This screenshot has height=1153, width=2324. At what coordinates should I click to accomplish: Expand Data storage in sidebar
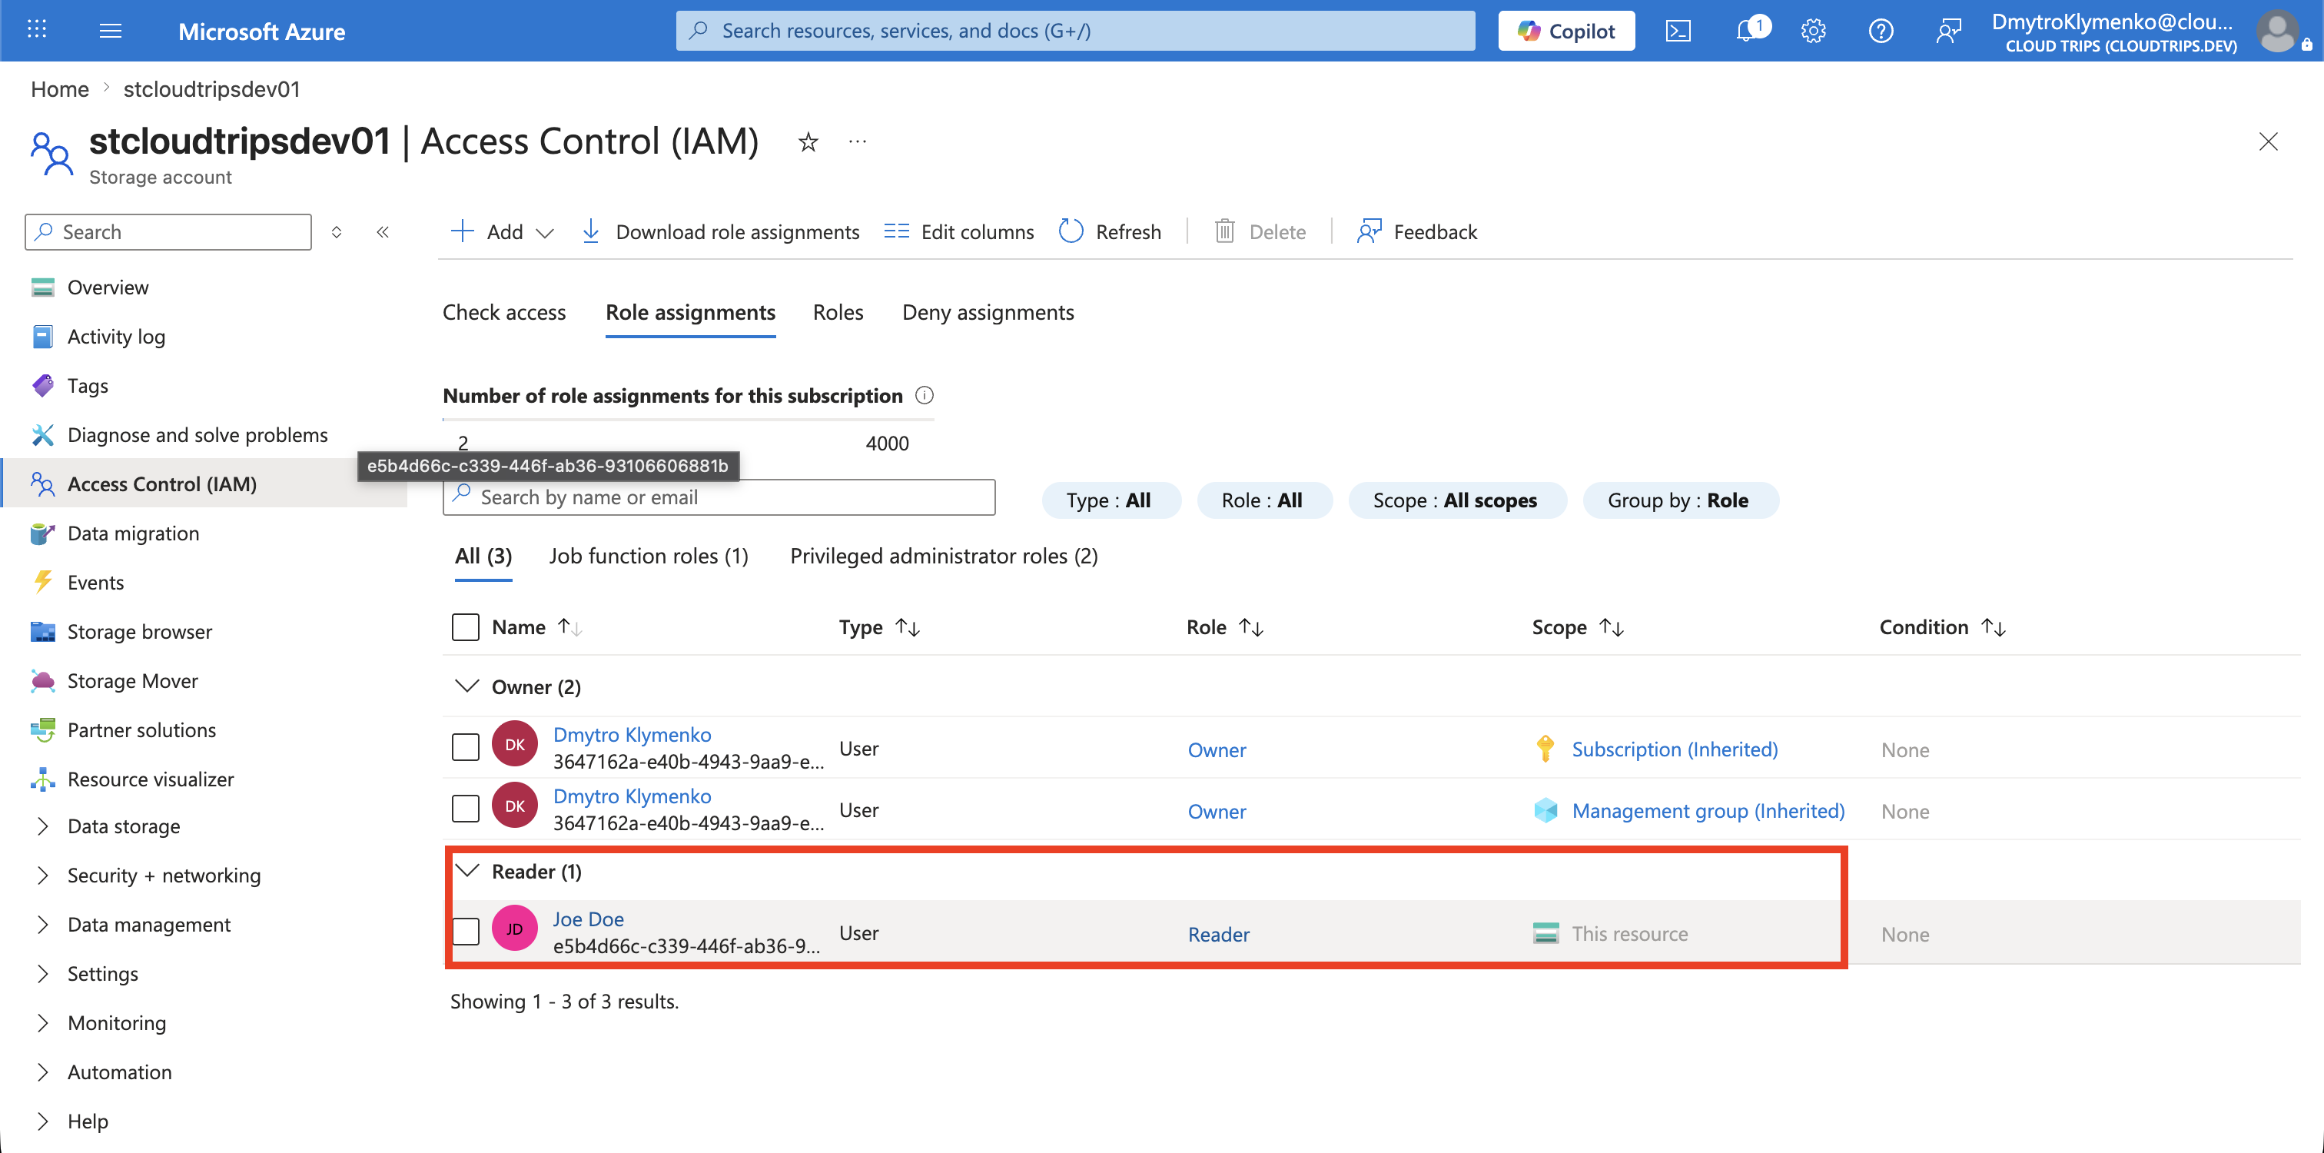[42, 826]
